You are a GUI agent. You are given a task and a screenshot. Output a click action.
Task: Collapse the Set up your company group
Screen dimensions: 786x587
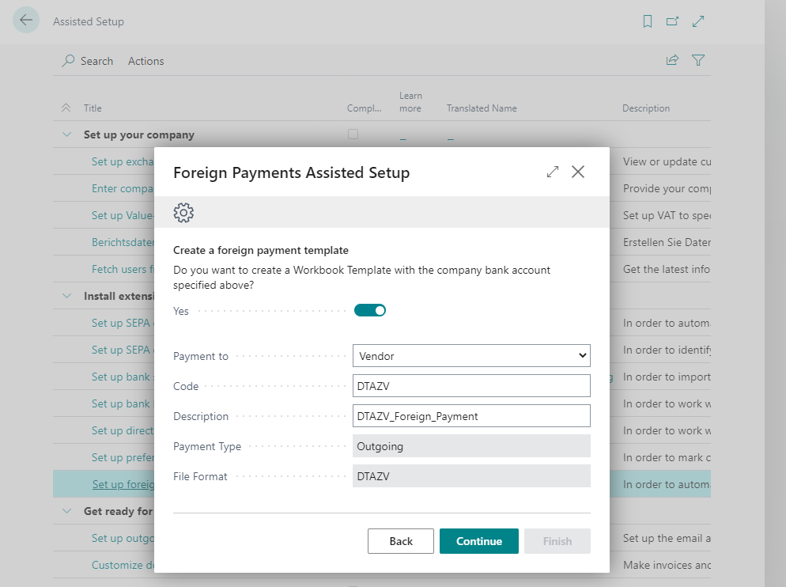coord(66,134)
